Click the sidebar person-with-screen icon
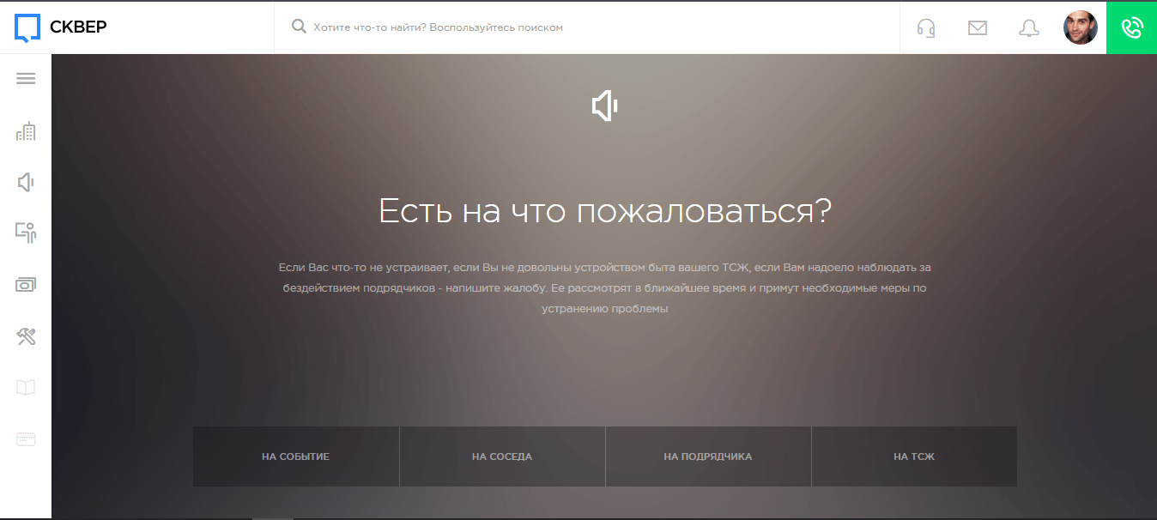The image size is (1157, 520). [x=26, y=233]
